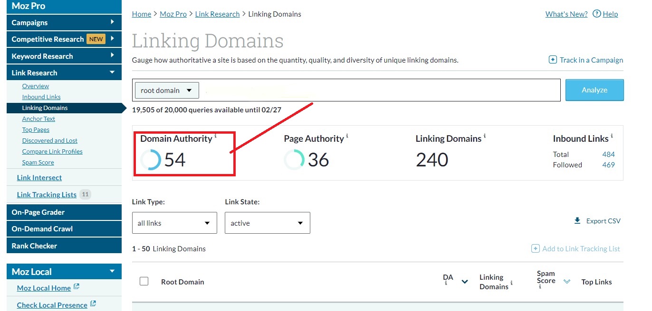This screenshot has width=652, height=311.
Task: Click the Linking Domains metric info icon
Action: [485, 136]
